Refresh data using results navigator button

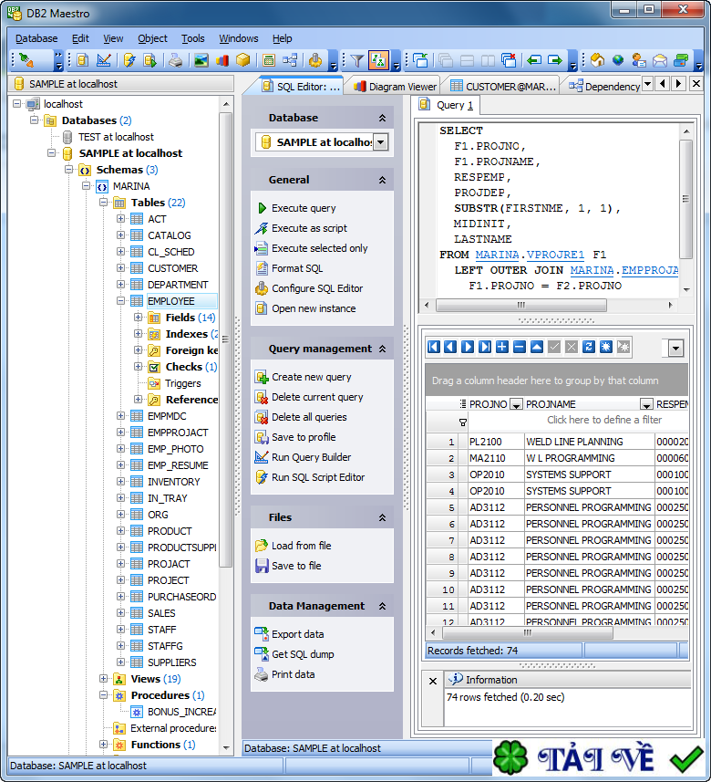coord(589,347)
